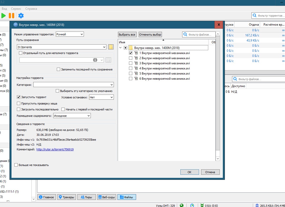Click the qBittorrent icon in the dialog title bar
This screenshot has height=207, width=285.
pyautogui.click(x=16, y=25)
